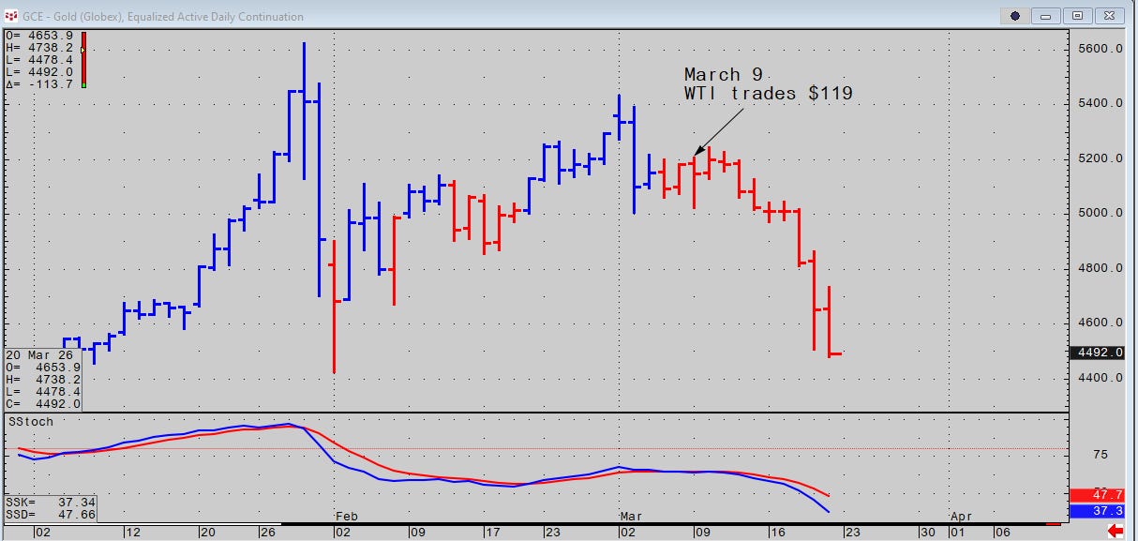Click the 5400.0 price scale label
The height and width of the screenshot is (541, 1138).
pos(1101,103)
